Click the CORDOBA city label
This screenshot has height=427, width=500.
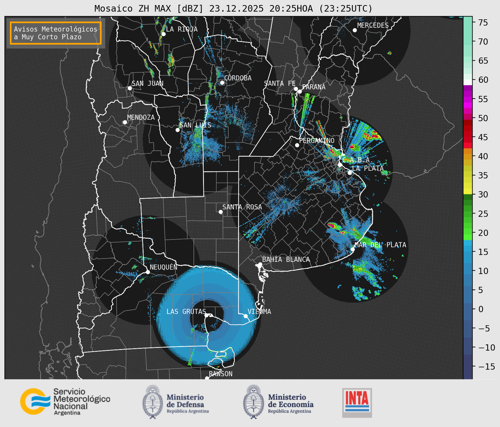[x=238, y=78]
